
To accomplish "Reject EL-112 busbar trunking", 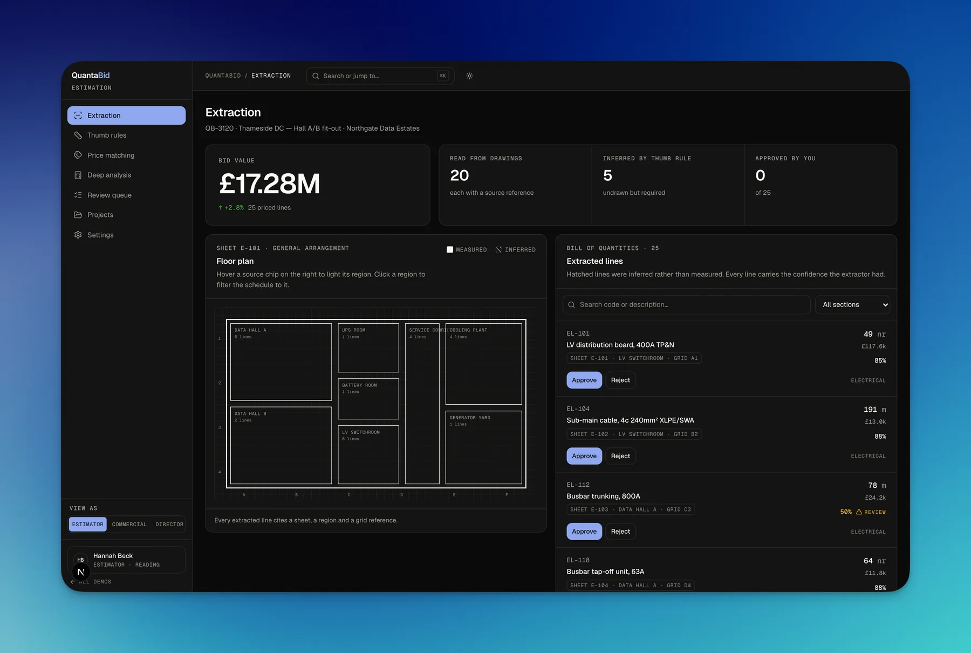I will point(620,532).
